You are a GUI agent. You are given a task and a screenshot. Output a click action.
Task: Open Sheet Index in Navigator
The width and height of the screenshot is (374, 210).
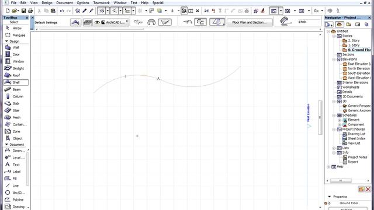(354, 139)
